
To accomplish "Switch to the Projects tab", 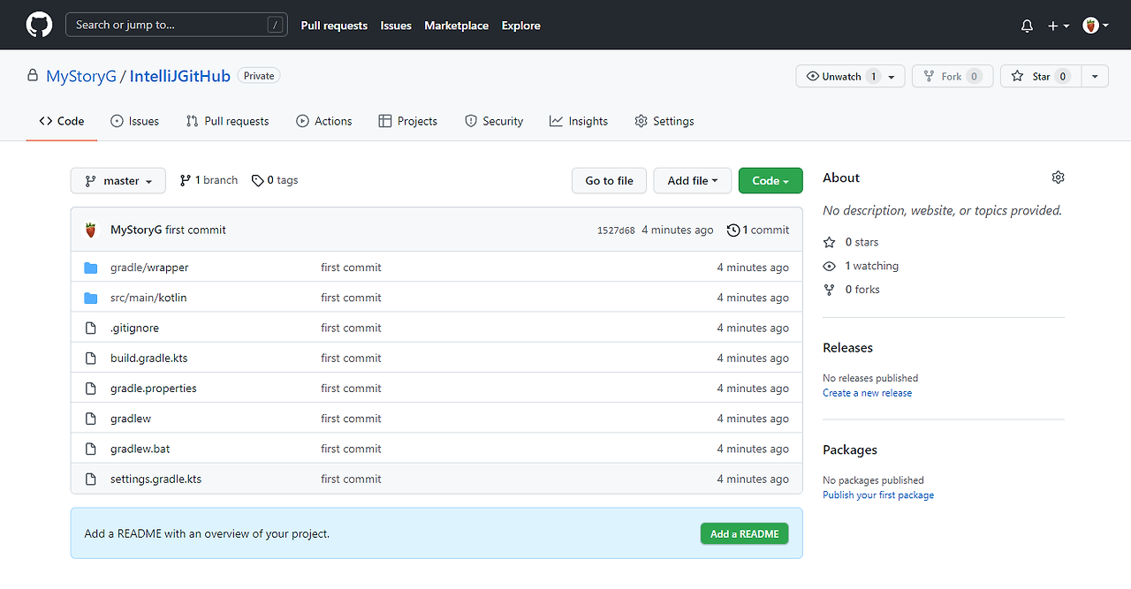I will [x=408, y=121].
